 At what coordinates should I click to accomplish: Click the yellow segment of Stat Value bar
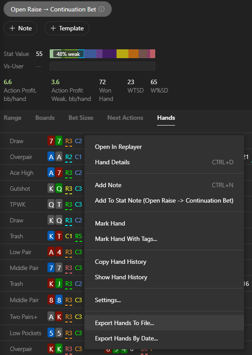[x=122, y=54]
